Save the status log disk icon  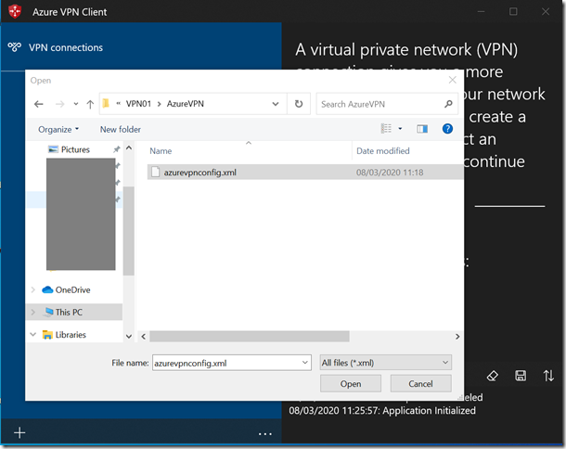point(521,376)
